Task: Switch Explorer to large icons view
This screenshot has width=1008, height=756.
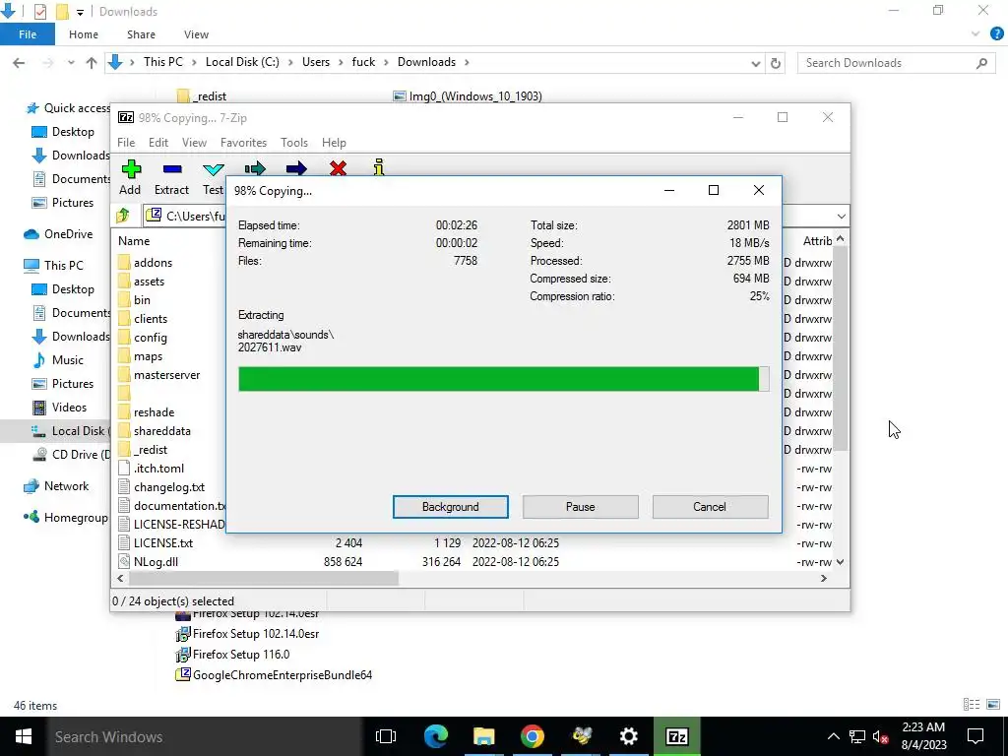Action: point(993,705)
